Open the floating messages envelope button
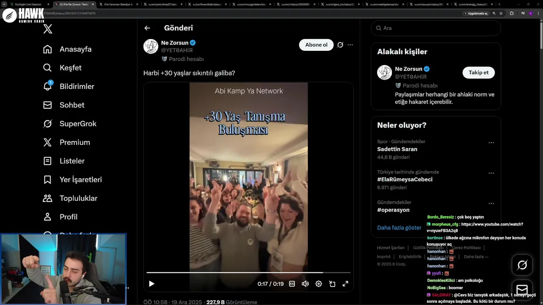Screen dimensions: 543x305 522,290
